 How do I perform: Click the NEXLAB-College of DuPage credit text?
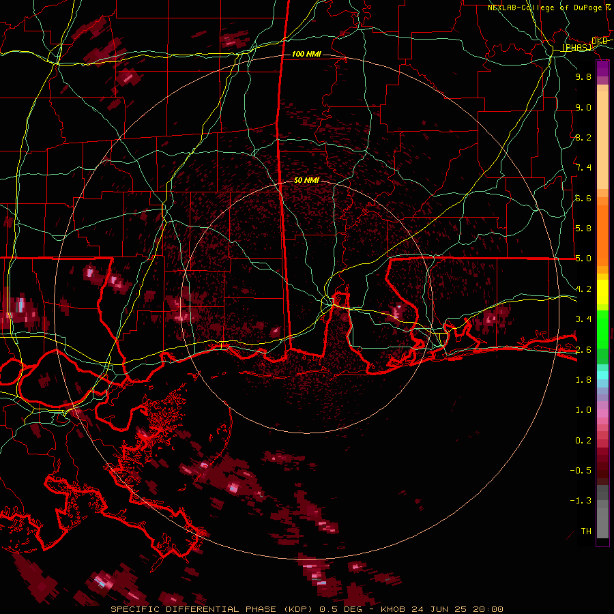coord(544,8)
